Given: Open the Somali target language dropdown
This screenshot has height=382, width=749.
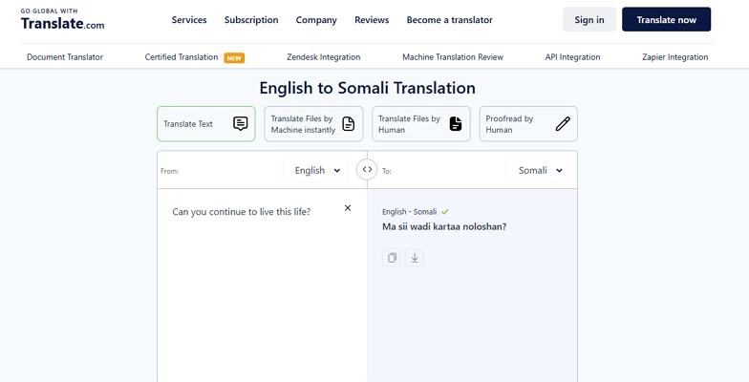Looking at the screenshot, I should pyautogui.click(x=539, y=170).
